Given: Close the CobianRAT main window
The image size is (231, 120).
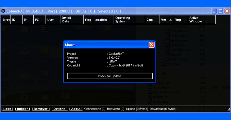Looking at the screenshot, I should tap(227, 11).
